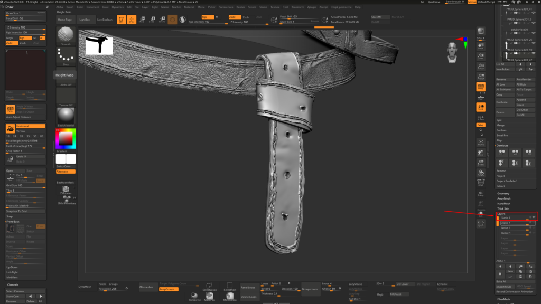Switch to the Move transform icon
Image resolution: width=541 pixels, height=304 pixels.
pyautogui.click(x=142, y=20)
